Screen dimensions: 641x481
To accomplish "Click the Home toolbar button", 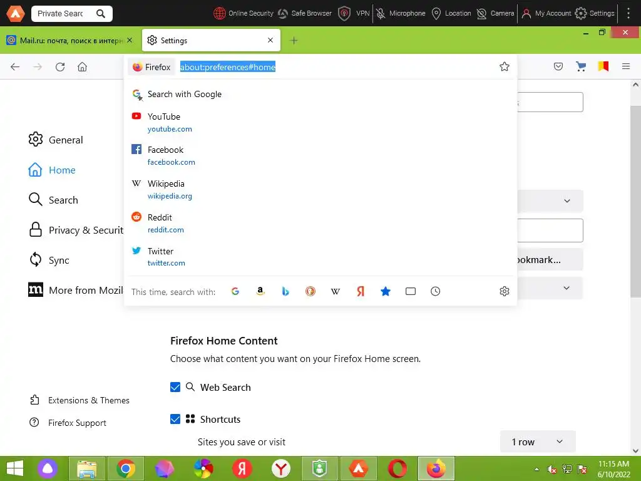I will point(82,66).
